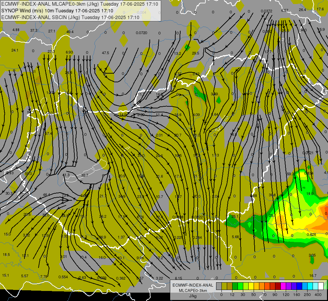Select the map value 4.88
Screen dimensions: 328x301
16,30
